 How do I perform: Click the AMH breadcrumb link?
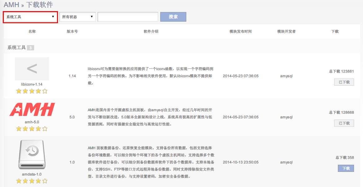(11, 5)
